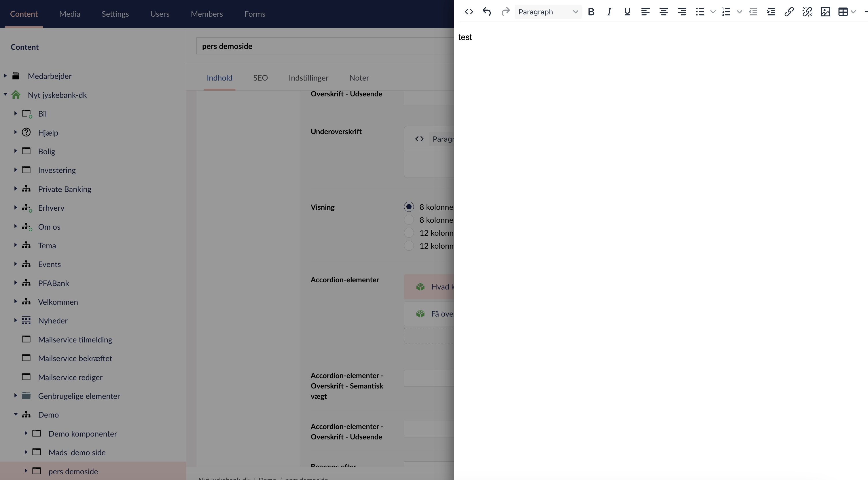Undo last edit in rich text editor

click(x=487, y=12)
